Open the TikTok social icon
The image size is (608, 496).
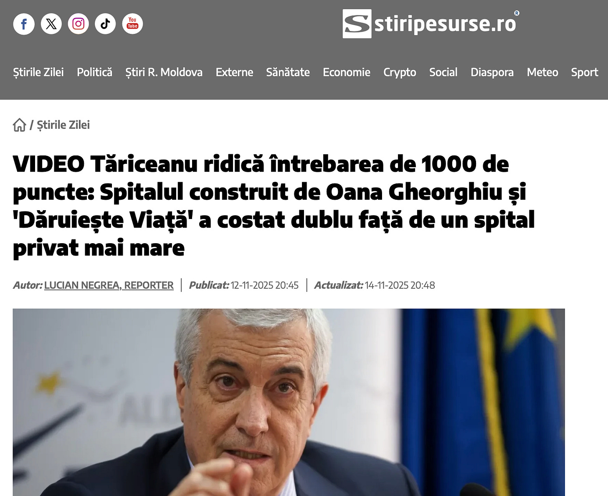pyautogui.click(x=105, y=24)
